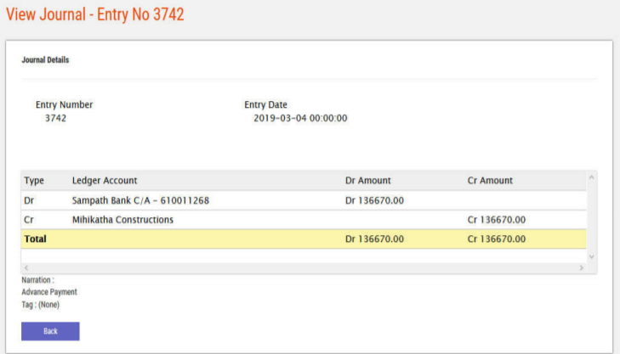Image resolution: width=620 pixels, height=354 pixels.
Task: Select the Ledger Account column header
Action: [x=105, y=181]
